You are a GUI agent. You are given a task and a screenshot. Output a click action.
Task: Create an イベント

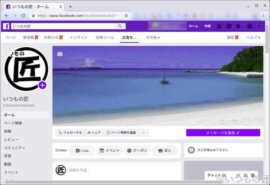(110, 150)
